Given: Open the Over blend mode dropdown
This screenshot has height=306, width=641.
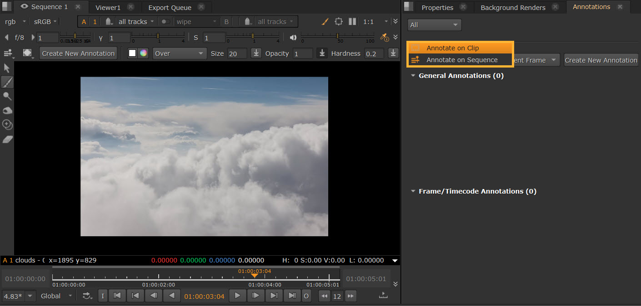Looking at the screenshot, I should [x=179, y=53].
